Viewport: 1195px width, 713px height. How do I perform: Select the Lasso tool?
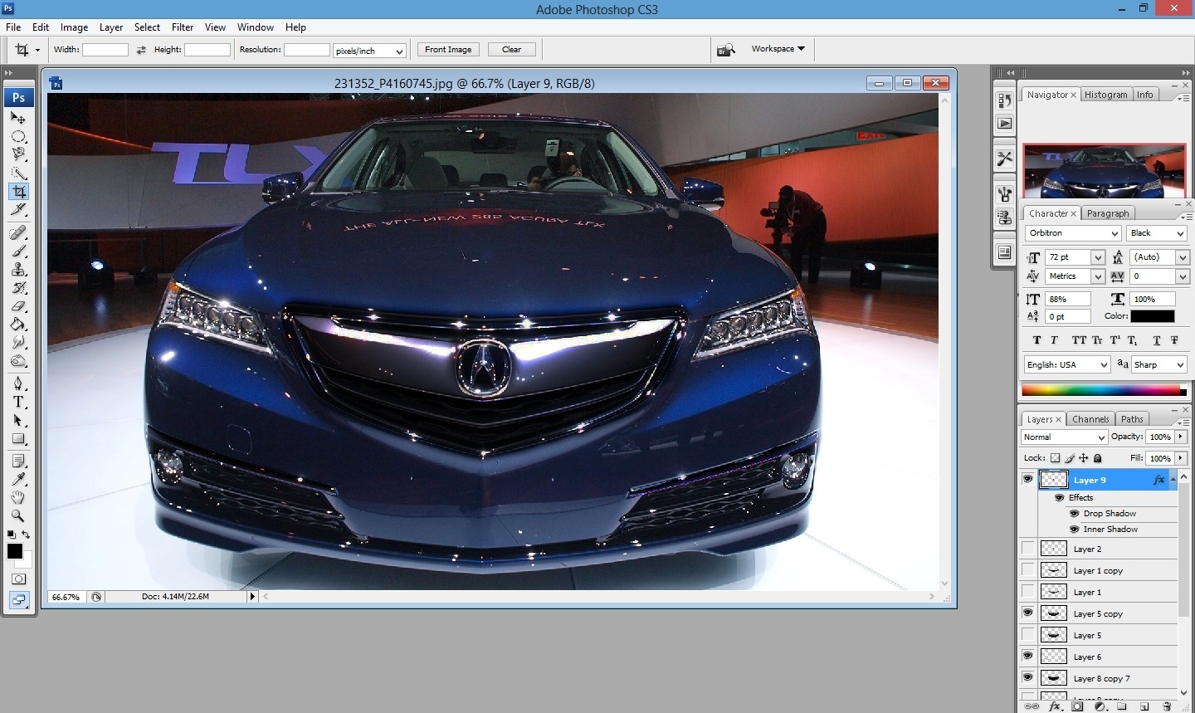[17, 155]
